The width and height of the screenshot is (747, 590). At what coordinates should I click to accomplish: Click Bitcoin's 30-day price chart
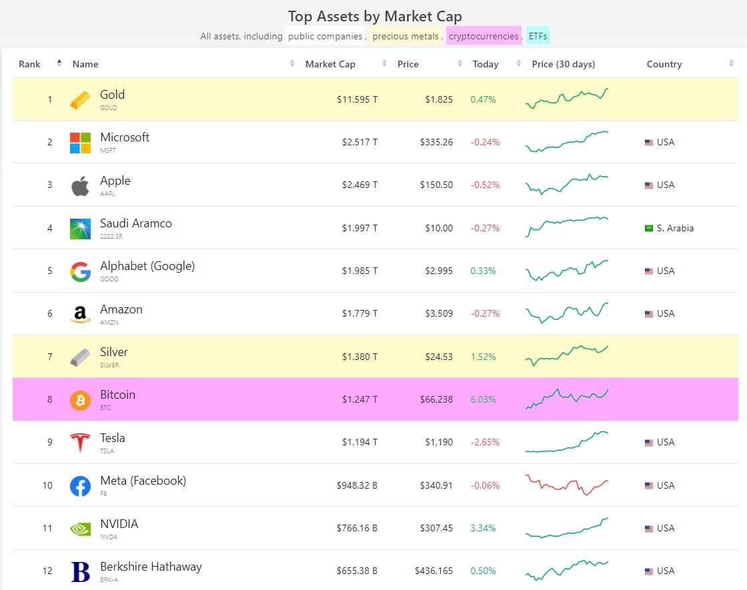[567, 399]
